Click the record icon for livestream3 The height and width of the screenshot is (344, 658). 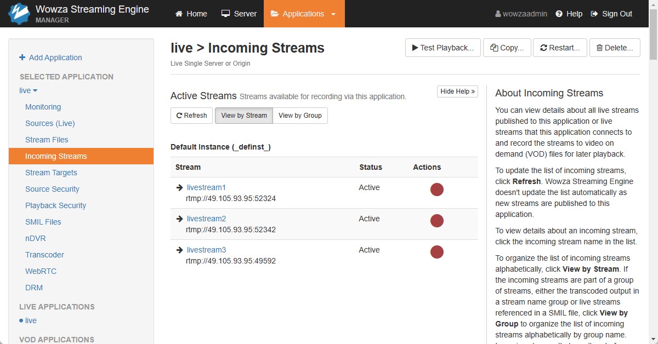[x=436, y=252]
